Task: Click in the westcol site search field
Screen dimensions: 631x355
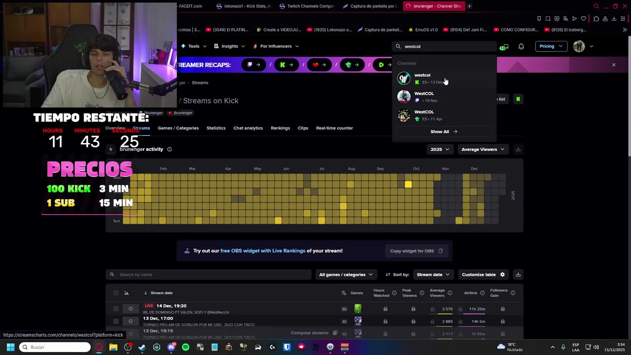Action: (445, 46)
